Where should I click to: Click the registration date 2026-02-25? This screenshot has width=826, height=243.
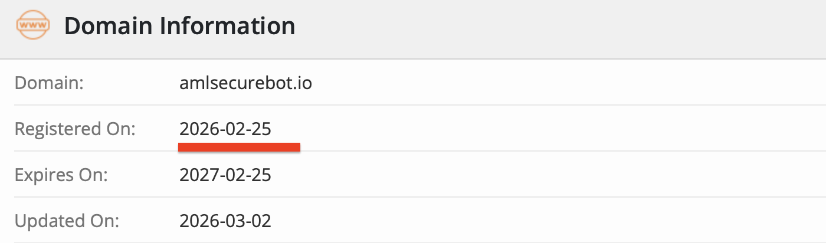click(225, 129)
